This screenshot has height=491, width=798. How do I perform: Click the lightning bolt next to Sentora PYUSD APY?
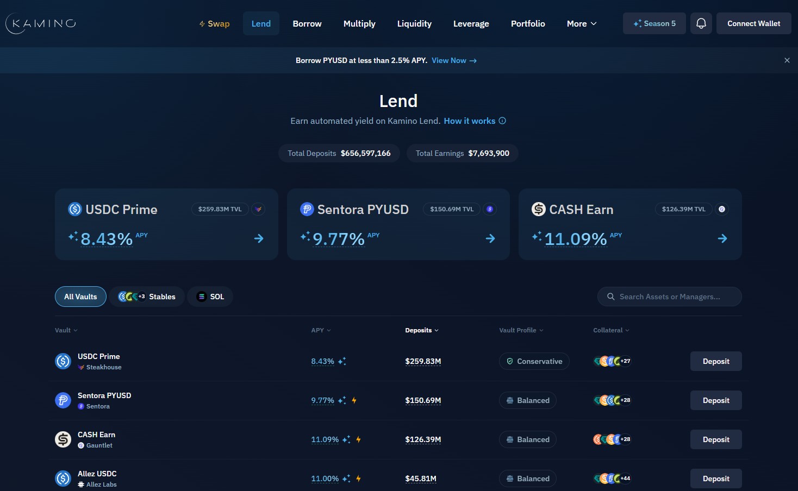354,400
